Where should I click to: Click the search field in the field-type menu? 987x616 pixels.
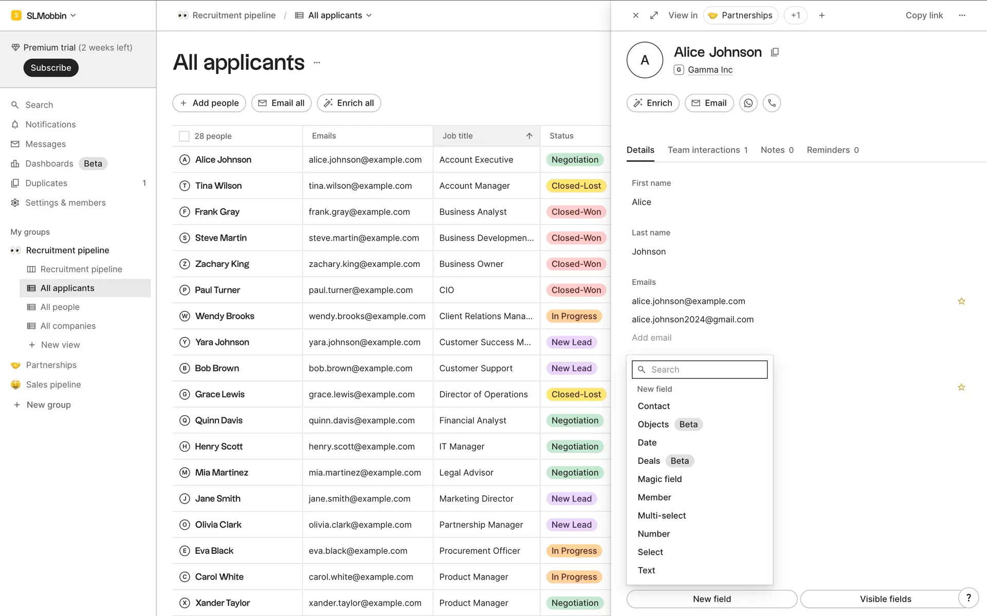pyautogui.click(x=699, y=369)
